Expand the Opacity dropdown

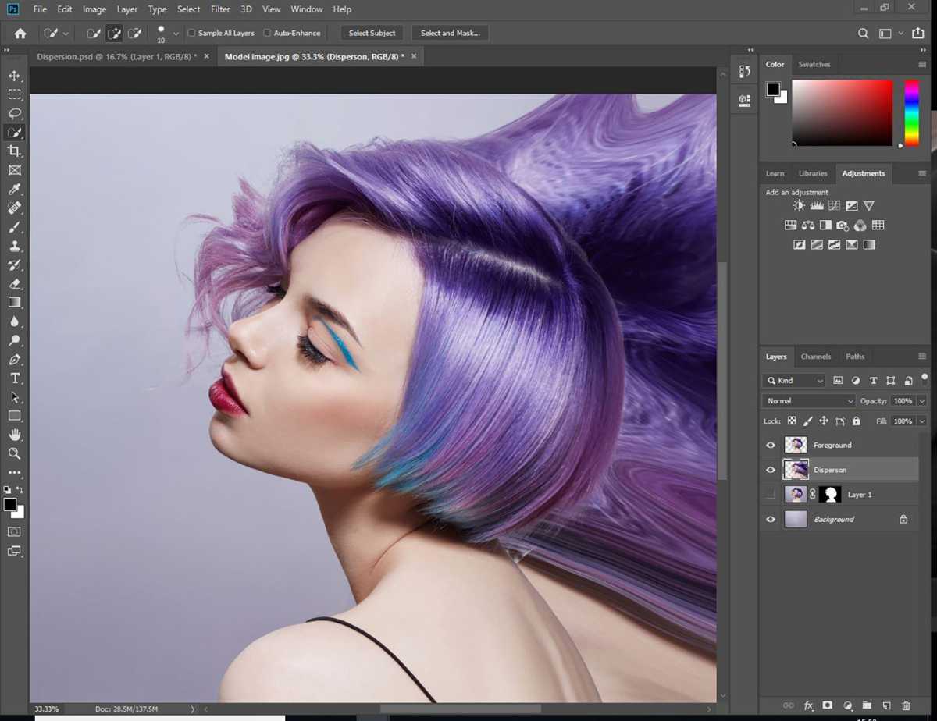(x=922, y=400)
